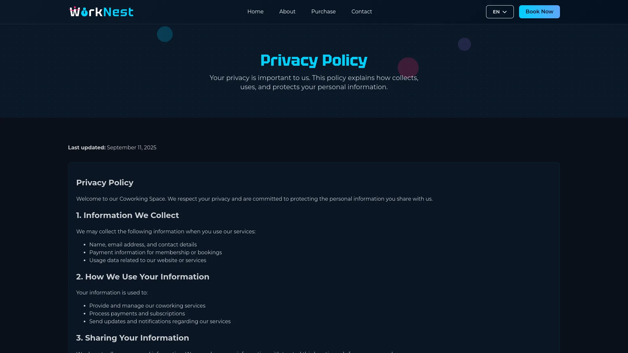
Task: Click the Name, email address list item
Action: point(143,245)
